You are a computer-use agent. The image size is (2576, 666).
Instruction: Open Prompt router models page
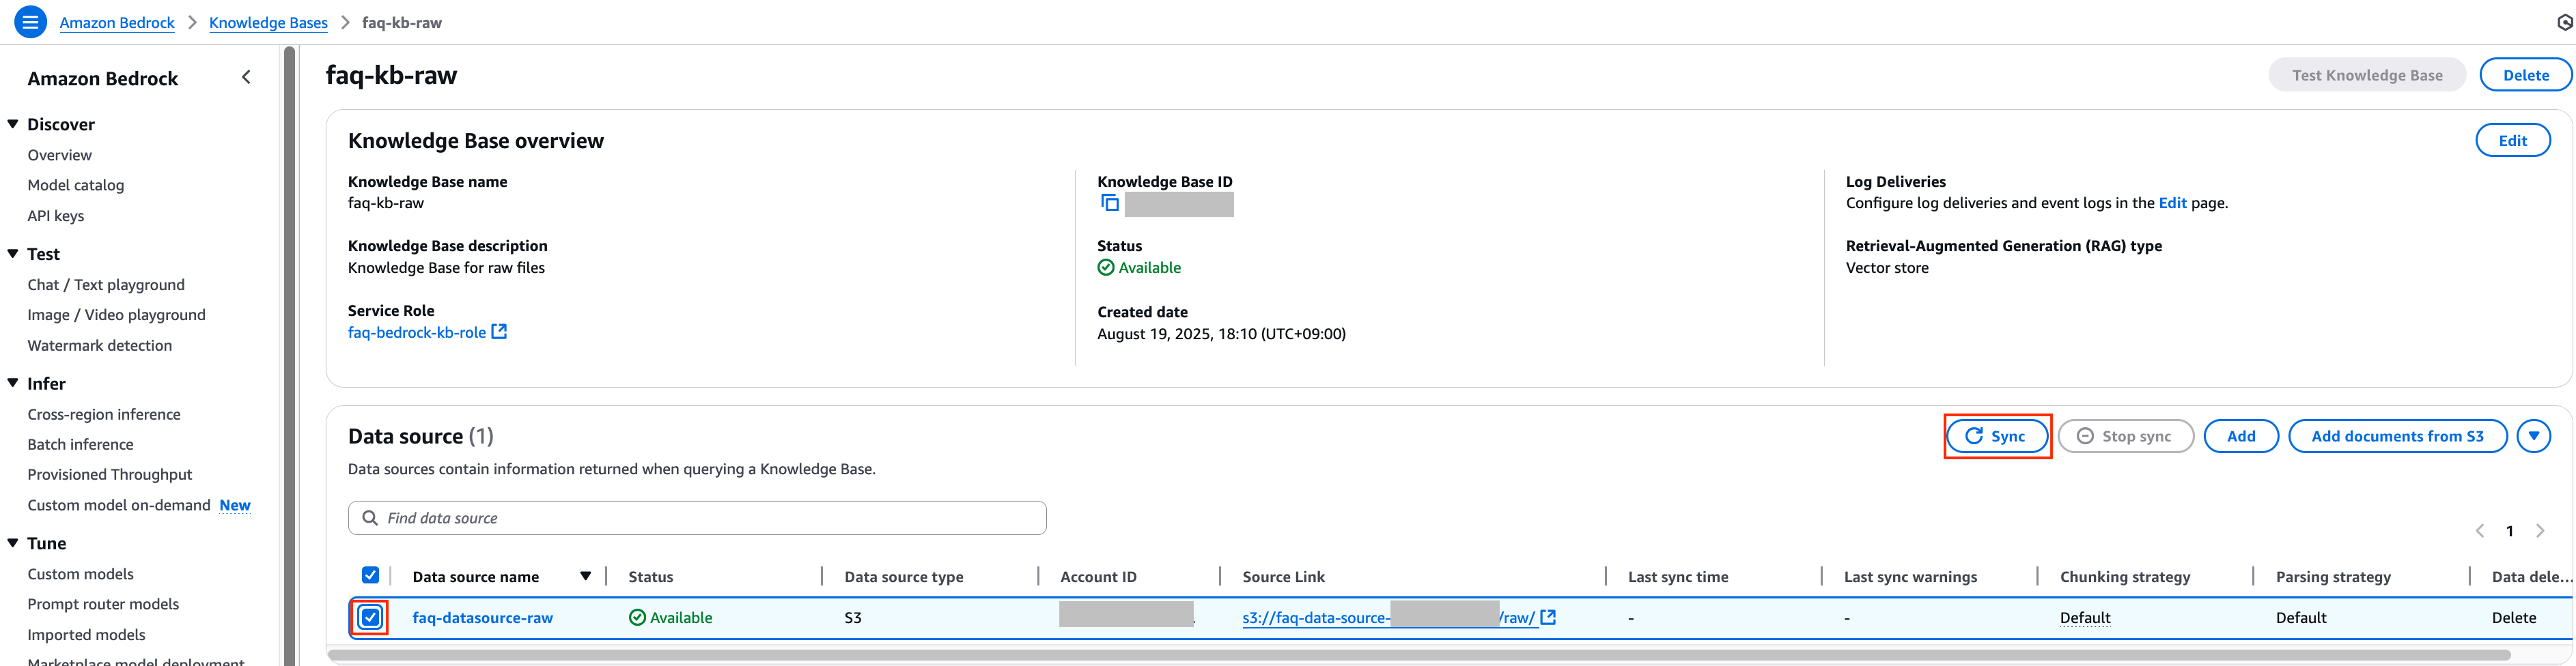pyautogui.click(x=104, y=604)
